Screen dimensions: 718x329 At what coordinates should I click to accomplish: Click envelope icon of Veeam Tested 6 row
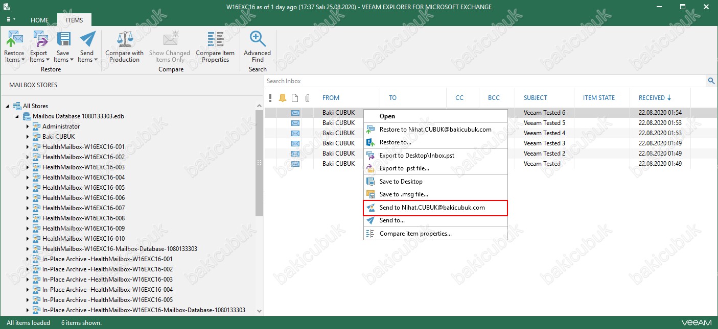(295, 113)
